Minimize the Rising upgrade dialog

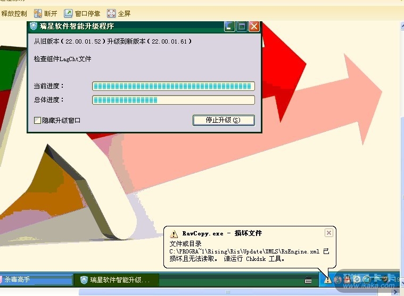click(229, 26)
